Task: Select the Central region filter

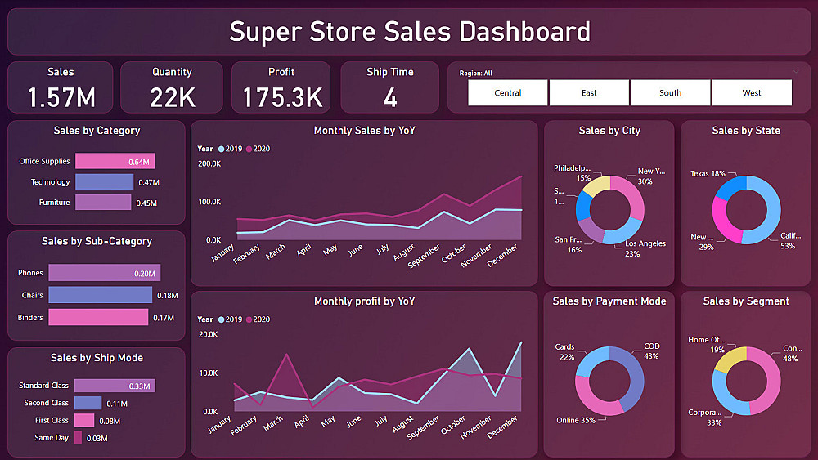Action: [x=507, y=93]
